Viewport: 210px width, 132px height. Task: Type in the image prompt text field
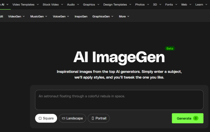point(119,100)
